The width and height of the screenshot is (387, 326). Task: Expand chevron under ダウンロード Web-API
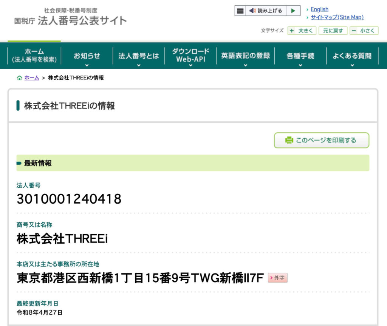pos(190,65)
